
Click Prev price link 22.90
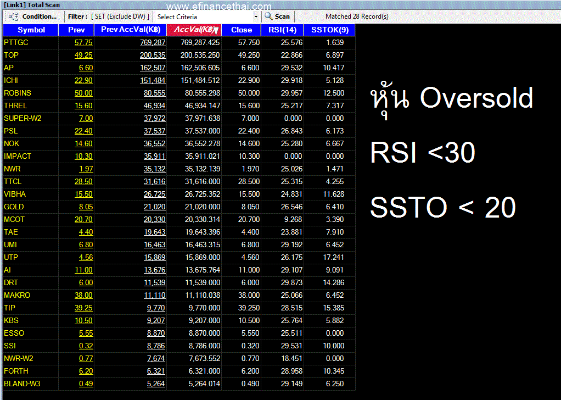click(x=83, y=81)
